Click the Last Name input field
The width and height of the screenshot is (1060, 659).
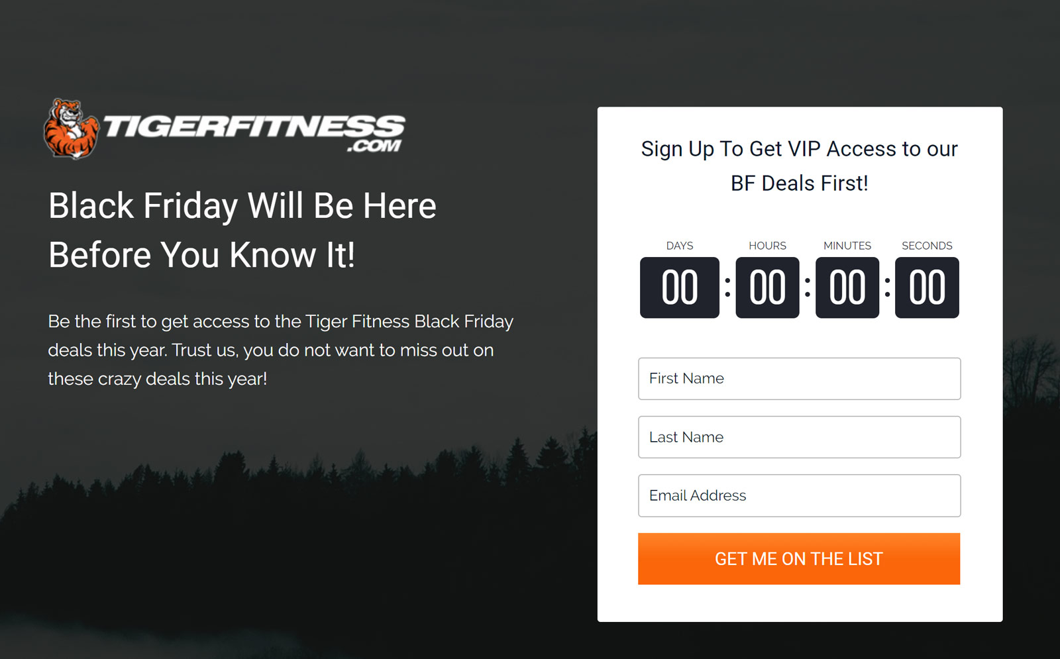[799, 437]
